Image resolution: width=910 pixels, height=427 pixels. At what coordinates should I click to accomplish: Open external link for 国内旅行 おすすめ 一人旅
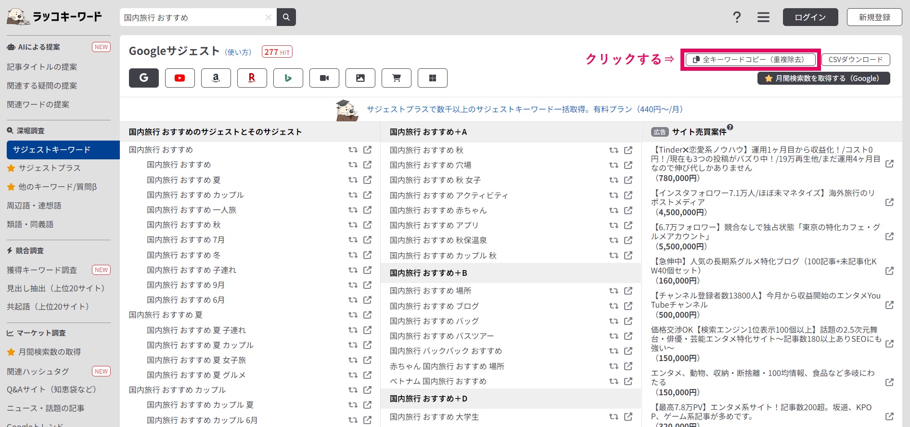(368, 210)
